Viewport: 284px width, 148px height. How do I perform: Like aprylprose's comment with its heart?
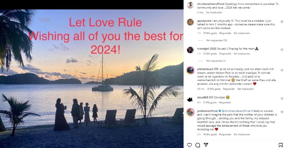pos(282,22)
